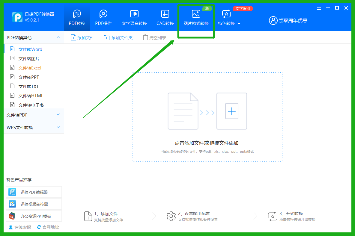Open 办公资源PPT模板 recommendation

click(x=34, y=216)
